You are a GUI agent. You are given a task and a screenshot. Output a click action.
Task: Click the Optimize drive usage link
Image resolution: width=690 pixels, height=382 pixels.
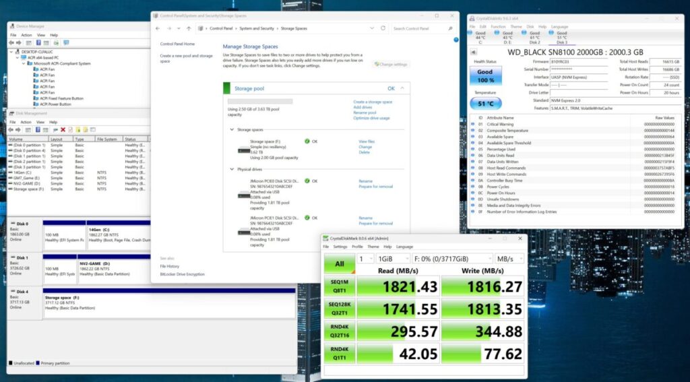pos(371,118)
